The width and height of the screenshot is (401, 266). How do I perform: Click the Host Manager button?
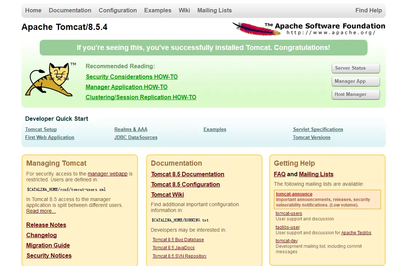tap(356, 94)
